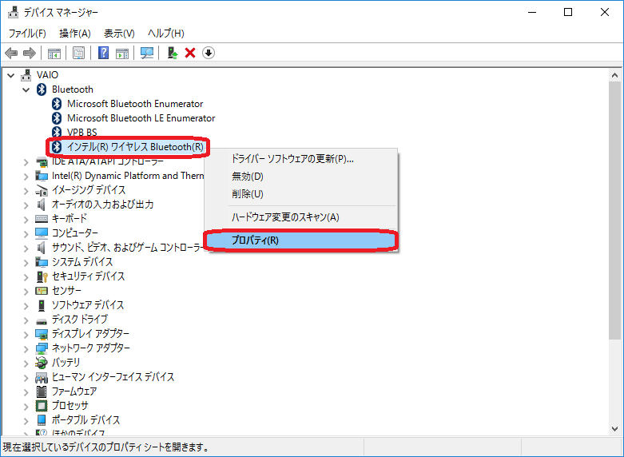This screenshot has width=624, height=457.
Task: Click the Forward arrow toolbar icon
Action: click(x=30, y=53)
